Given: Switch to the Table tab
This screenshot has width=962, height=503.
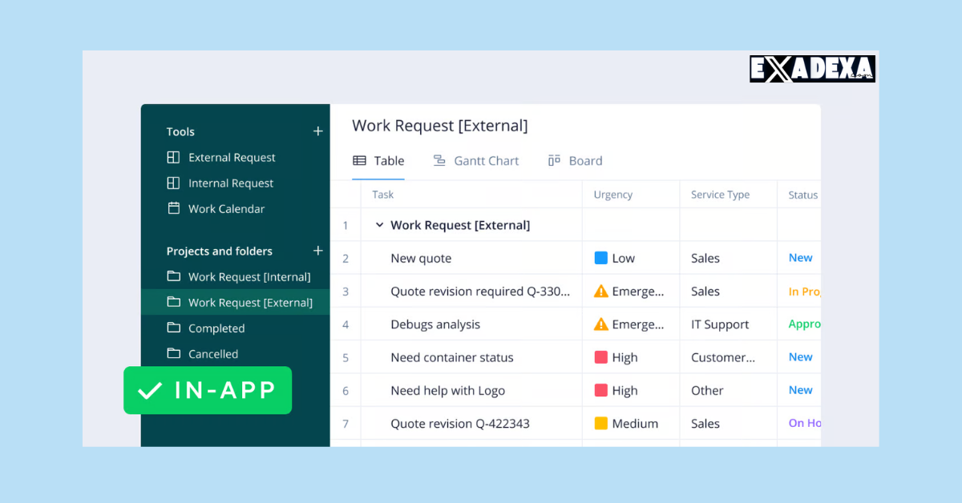Looking at the screenshot, I should click(378, 160).
